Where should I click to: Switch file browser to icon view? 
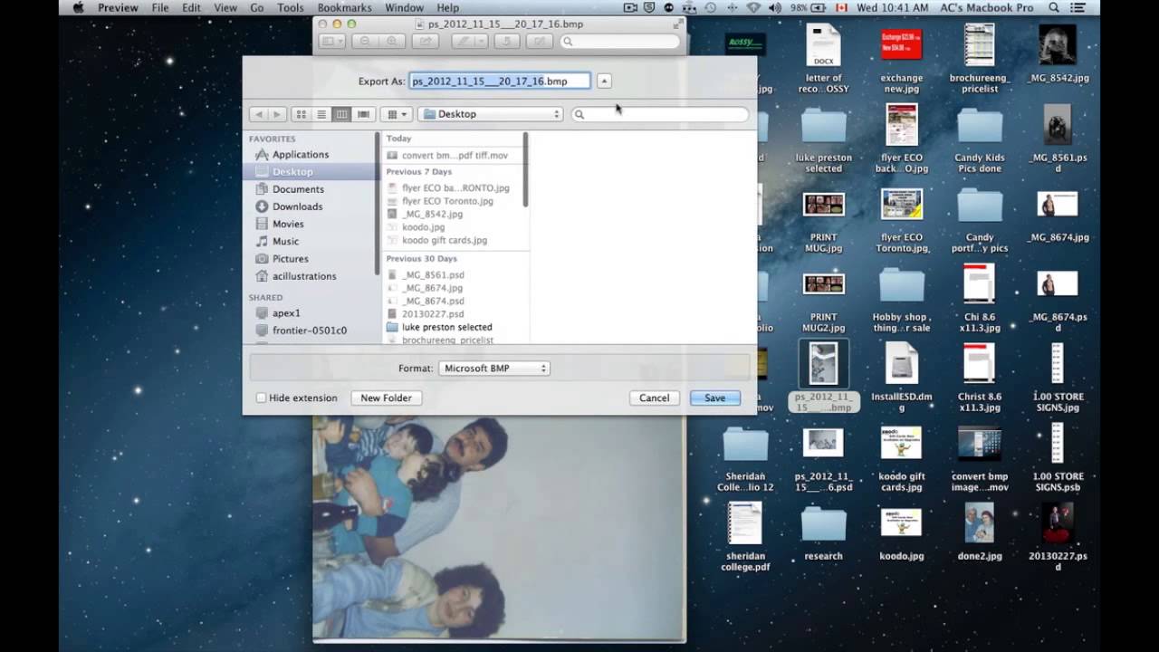302,114
